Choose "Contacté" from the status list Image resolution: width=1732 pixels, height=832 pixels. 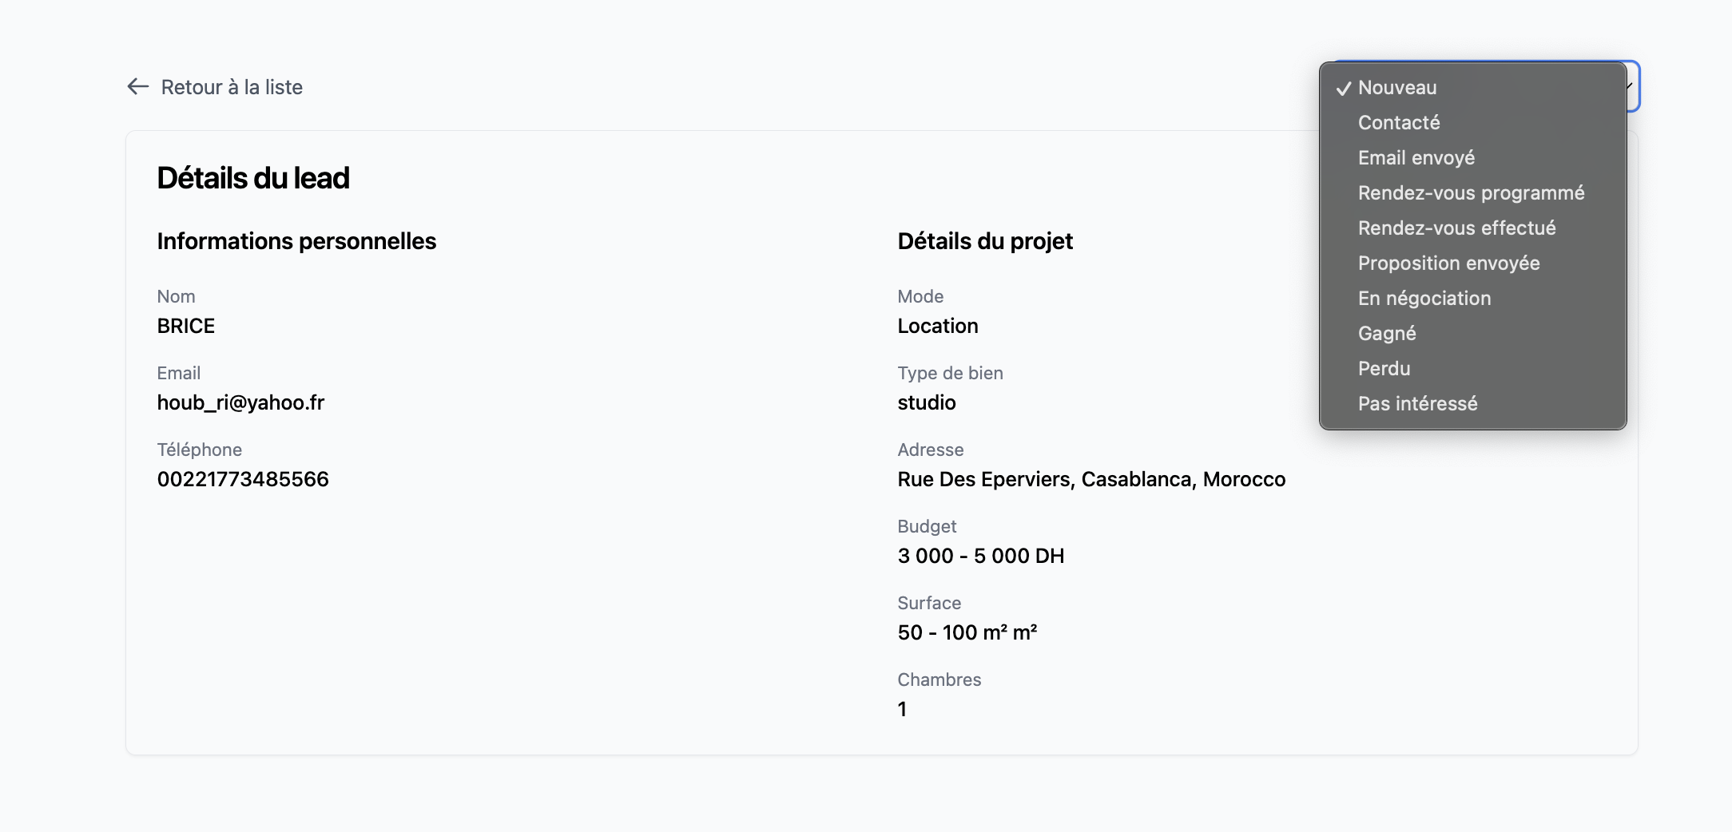tap(1399, 123)
